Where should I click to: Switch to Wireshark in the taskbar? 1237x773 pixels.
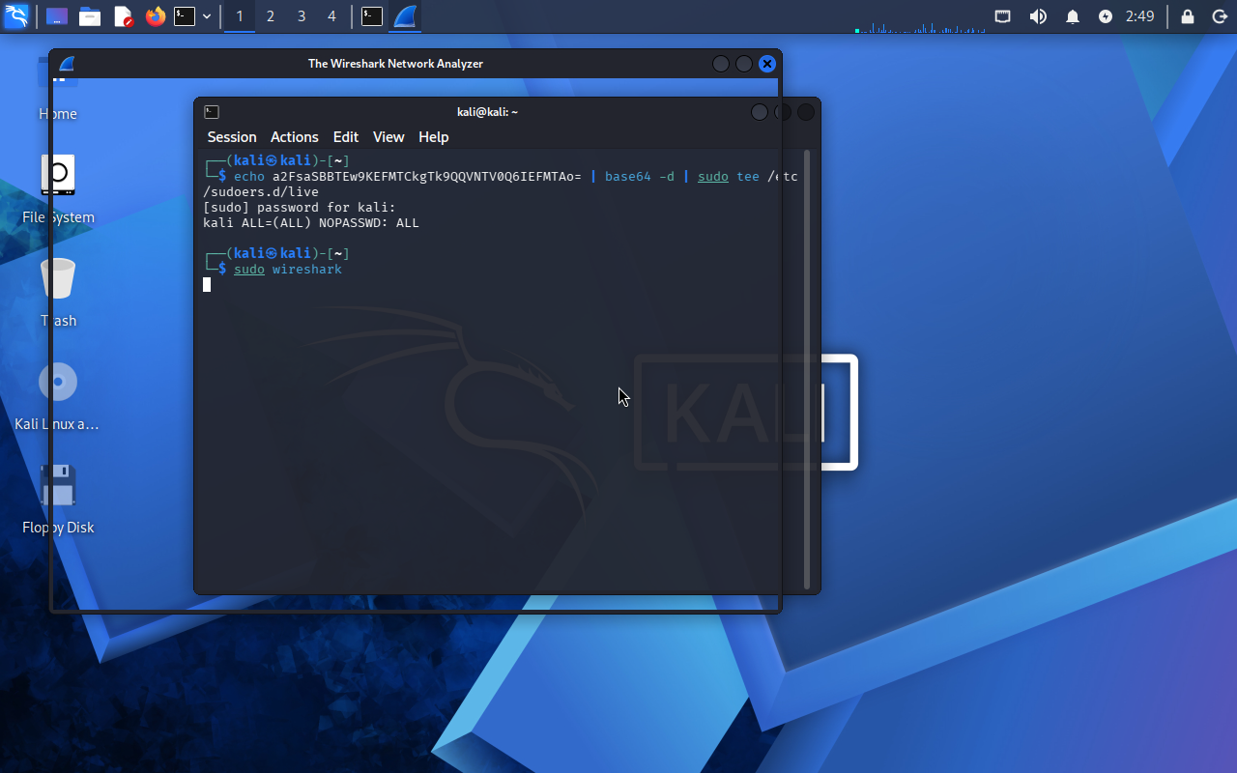coord(405,16)
